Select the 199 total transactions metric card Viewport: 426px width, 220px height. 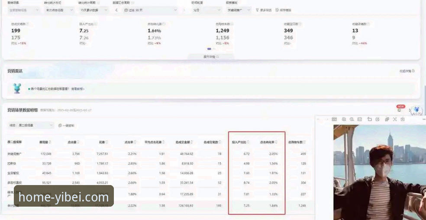coord(19,34)
